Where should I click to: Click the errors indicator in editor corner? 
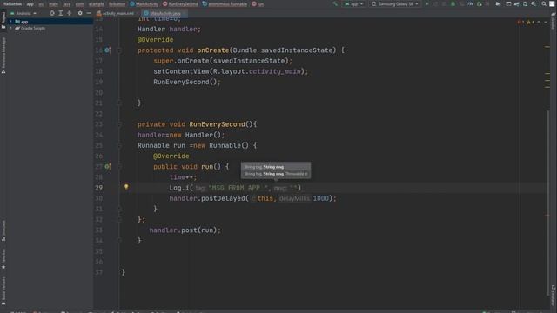[520, 22]
